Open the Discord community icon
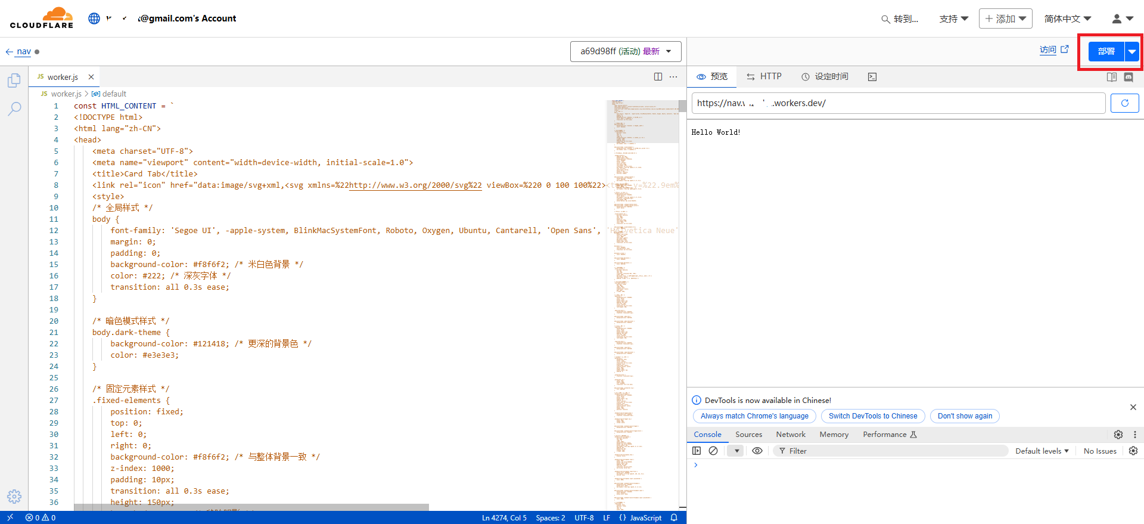Image resolution: width=1144 pixels, height=524 pixels. [x=1129, y=77]
